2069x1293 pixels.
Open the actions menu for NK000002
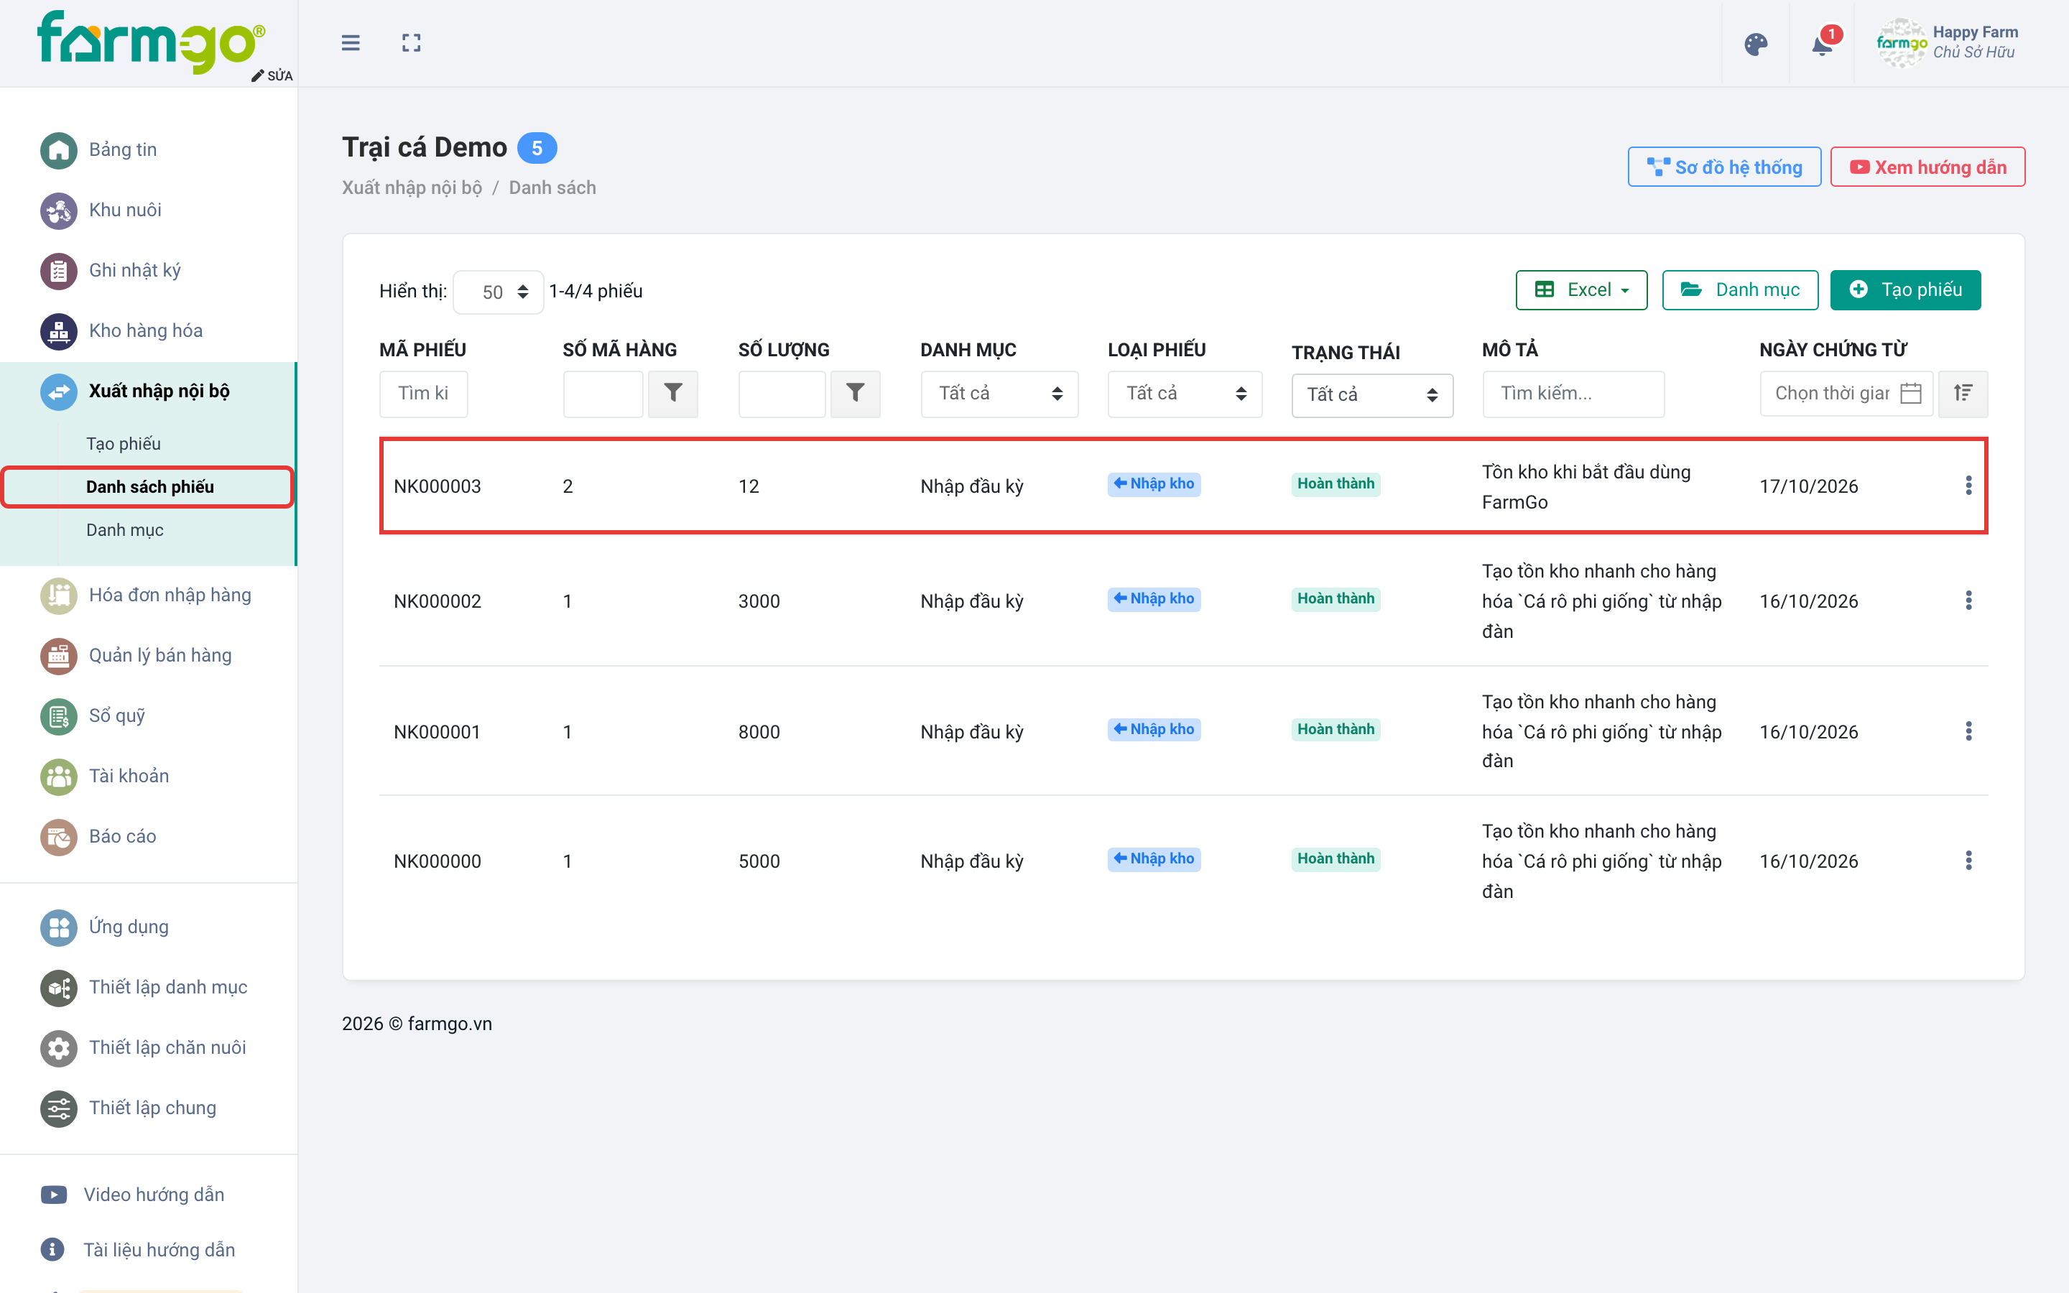click(1968, 601)
